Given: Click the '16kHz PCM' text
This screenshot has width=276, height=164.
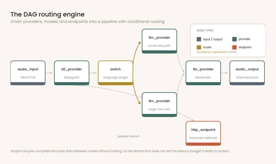Looking at the screenshot, I should coord(28,77).
